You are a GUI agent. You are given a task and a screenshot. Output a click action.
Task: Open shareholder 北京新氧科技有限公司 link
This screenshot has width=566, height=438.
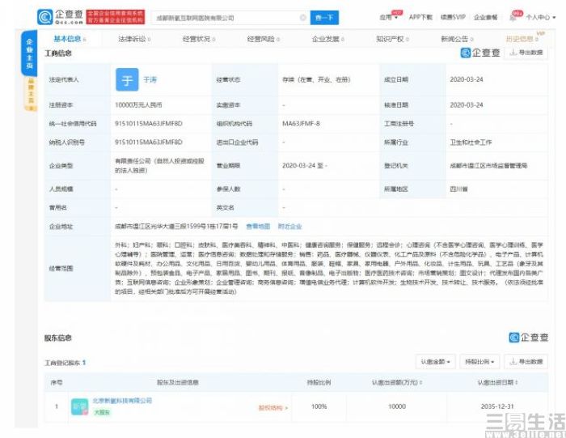[x=122, y=401]
